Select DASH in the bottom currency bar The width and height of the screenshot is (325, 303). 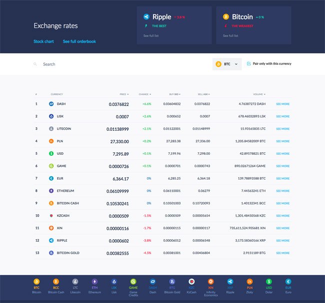pyautogui.click(x=153, y=286)
